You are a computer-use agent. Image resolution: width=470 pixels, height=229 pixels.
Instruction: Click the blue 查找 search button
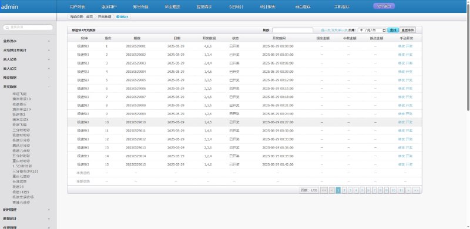393,31
